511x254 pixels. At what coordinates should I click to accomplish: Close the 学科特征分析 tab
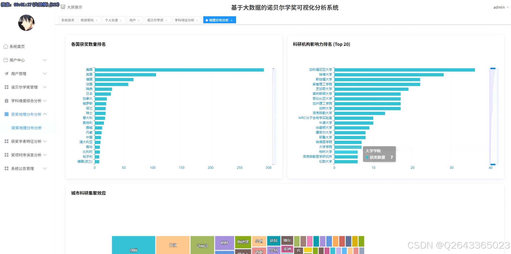tap(197, 20)
